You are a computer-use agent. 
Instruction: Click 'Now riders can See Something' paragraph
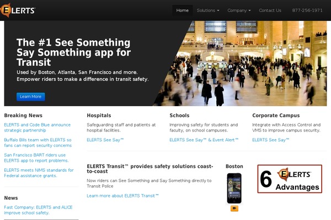coord(149,183)
